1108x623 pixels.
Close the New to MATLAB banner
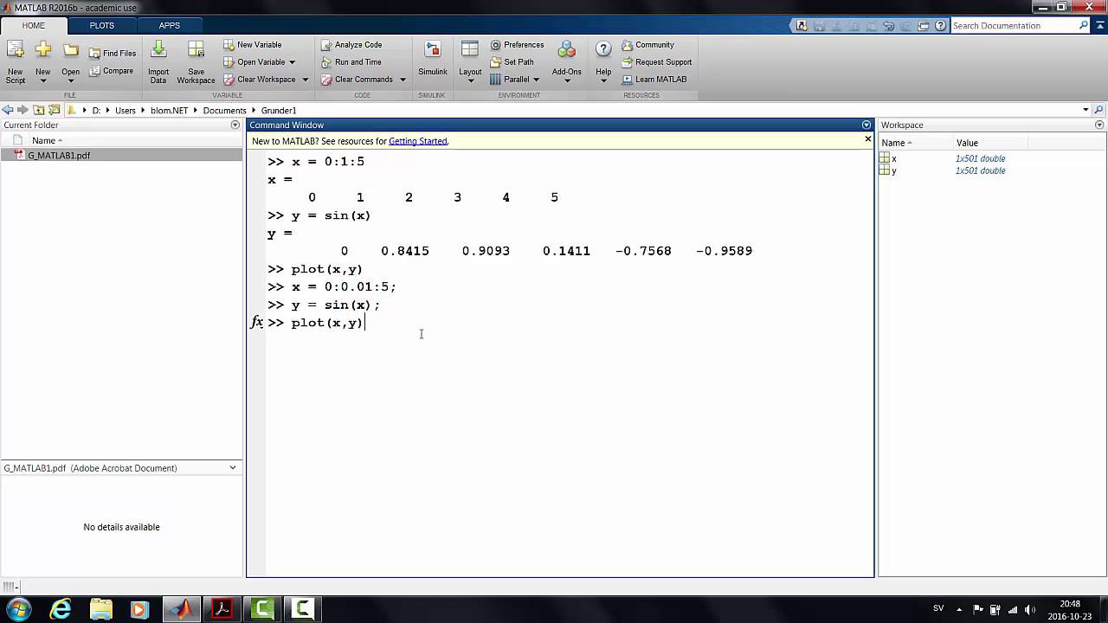coord(867,139)
